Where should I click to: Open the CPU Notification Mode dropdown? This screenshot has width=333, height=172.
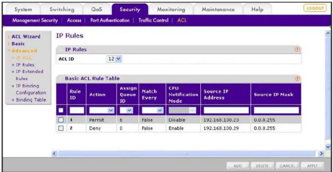183,110
